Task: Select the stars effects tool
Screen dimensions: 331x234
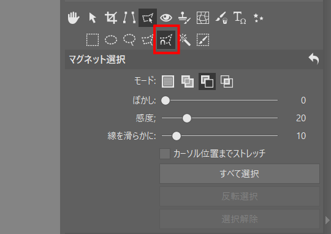Action: pyautogui.click(x=258, y=18)
